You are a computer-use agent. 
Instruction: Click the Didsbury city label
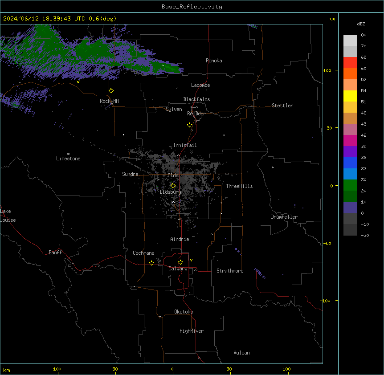(171, 192)
